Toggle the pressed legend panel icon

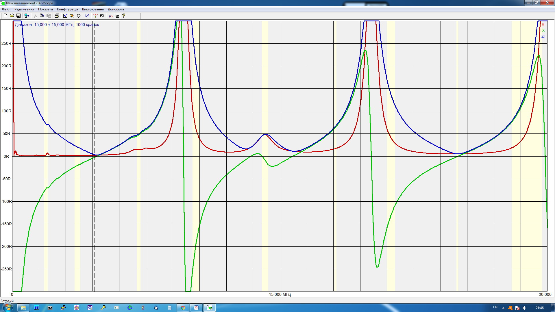[x=117, y=16]
